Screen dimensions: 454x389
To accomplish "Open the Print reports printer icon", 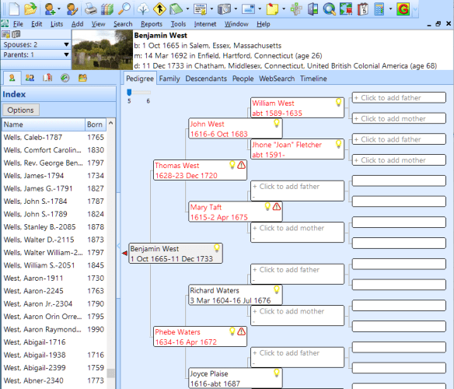I will [91, 9].
